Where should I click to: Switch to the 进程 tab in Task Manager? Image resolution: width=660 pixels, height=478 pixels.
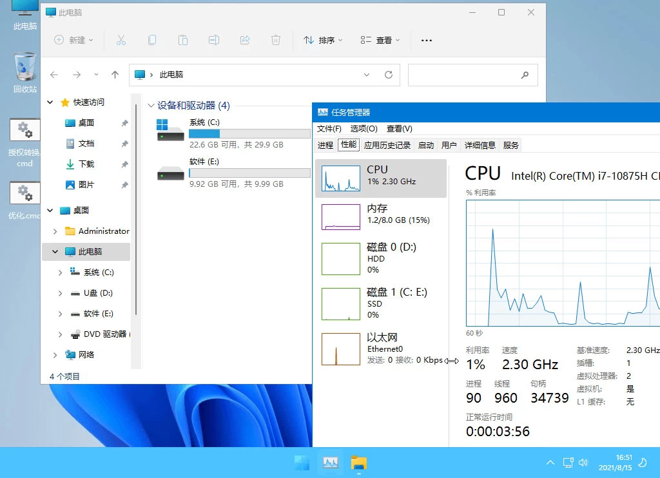tap(327, 145)
